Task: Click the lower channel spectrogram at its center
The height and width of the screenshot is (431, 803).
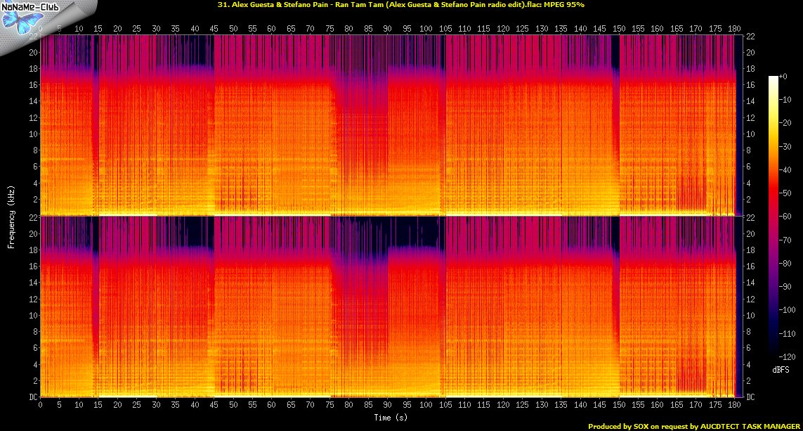Action: tap(387, 307)
